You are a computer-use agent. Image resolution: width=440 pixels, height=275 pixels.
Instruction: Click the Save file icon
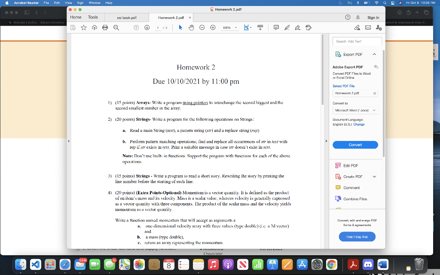pos(73,27)
